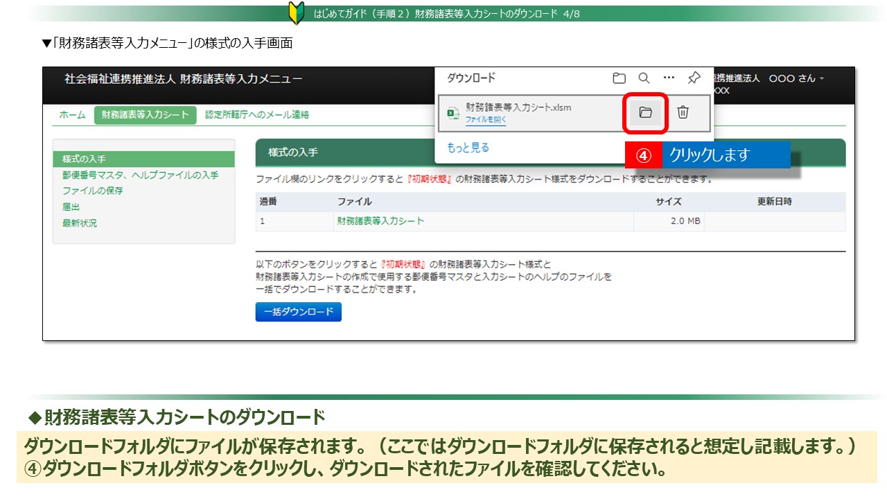Click もっと見る in downloads popup
This screenshot has height=499, width=887.
pyautogui.click(x=468, y=148)
